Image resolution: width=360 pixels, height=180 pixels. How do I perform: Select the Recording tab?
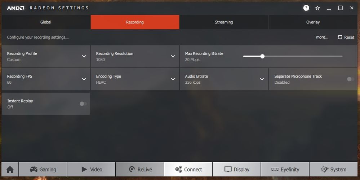point(135,22)
